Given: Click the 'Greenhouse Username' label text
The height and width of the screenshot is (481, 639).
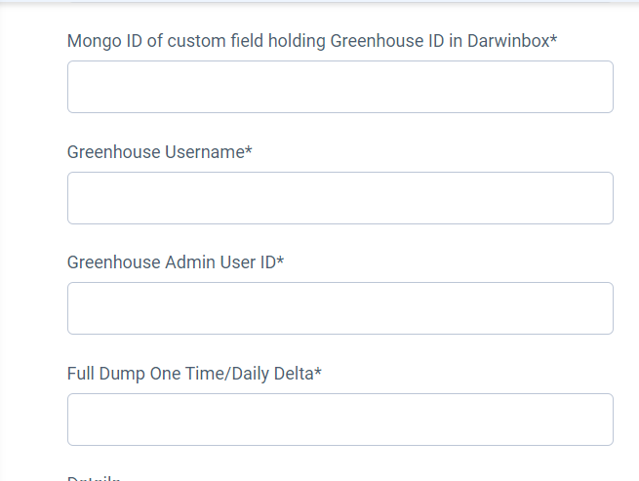Looking at the screenshot, I should (x=160, y=152).
